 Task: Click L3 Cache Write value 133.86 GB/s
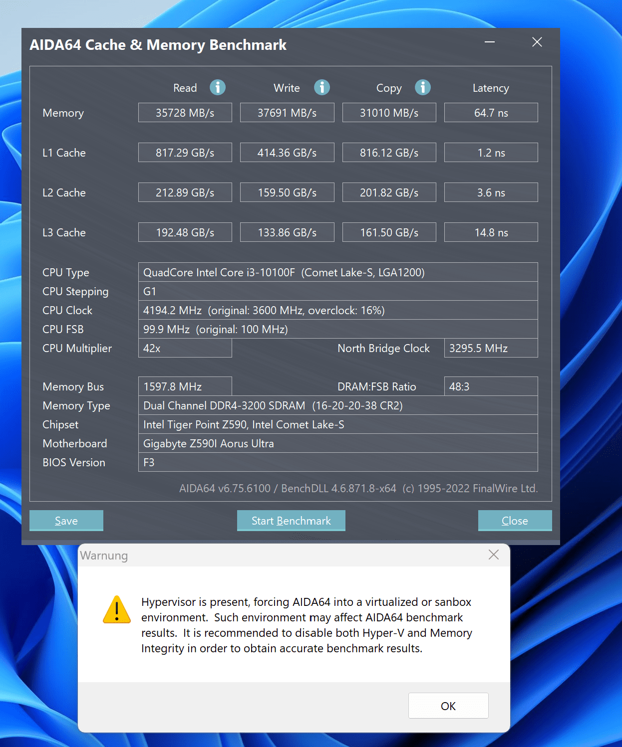pyautogui.click(x=287, y=232)
